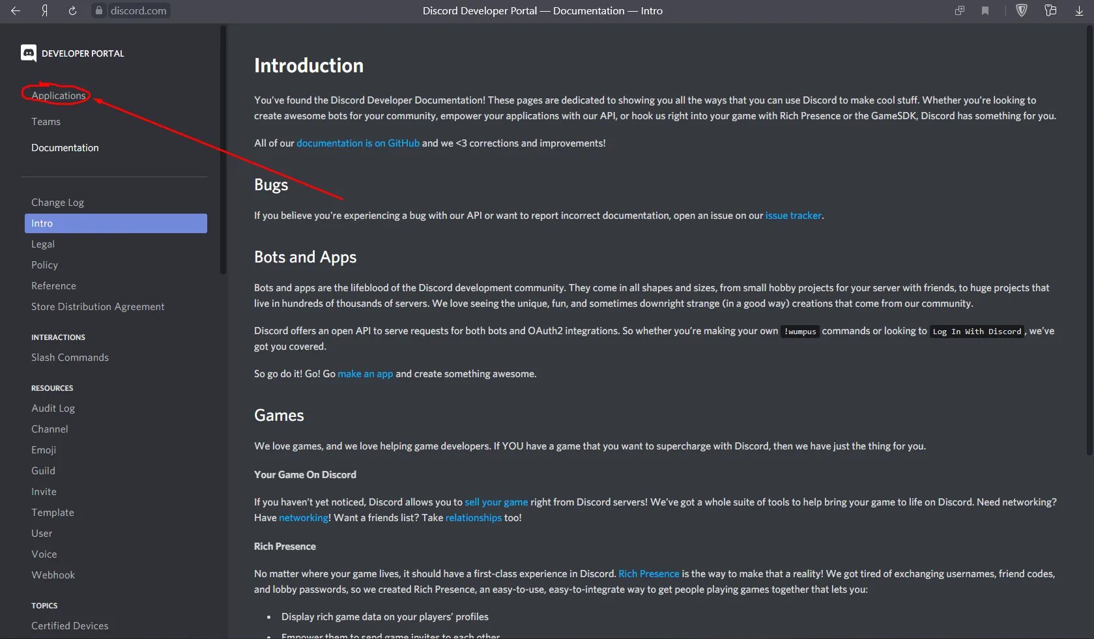Bookmark this page with the bookmark icon

tap(985, 10)
